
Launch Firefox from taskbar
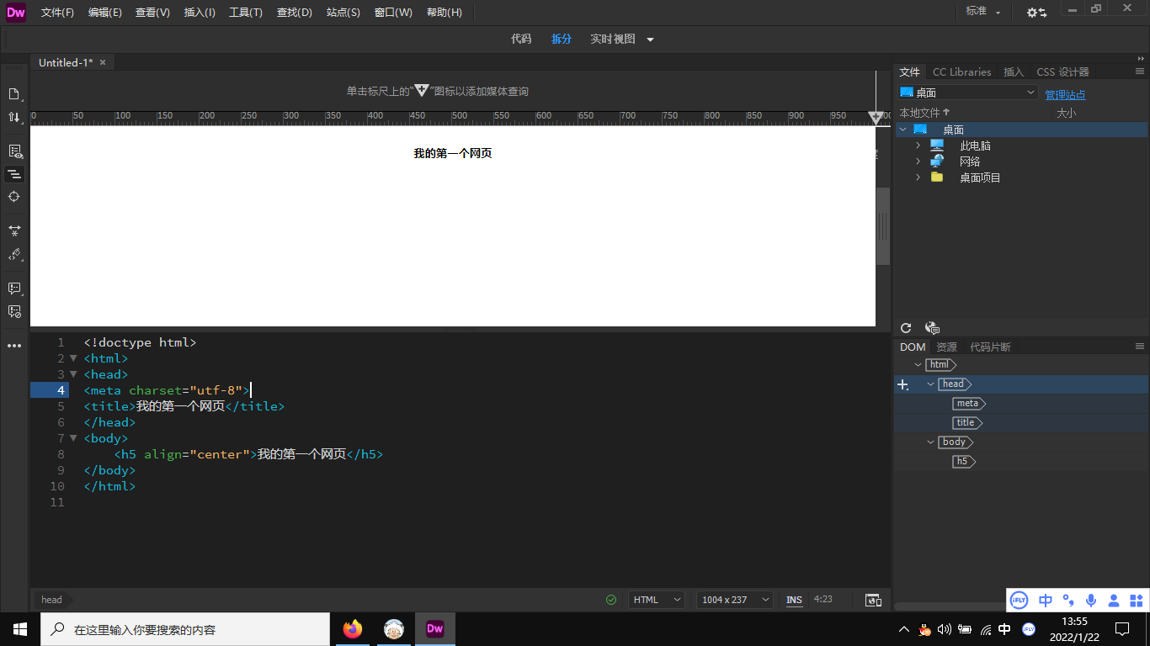point(353,628)
